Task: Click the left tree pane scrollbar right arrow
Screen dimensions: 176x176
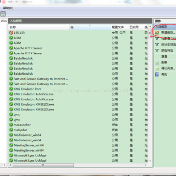Action: coord(4,165)
